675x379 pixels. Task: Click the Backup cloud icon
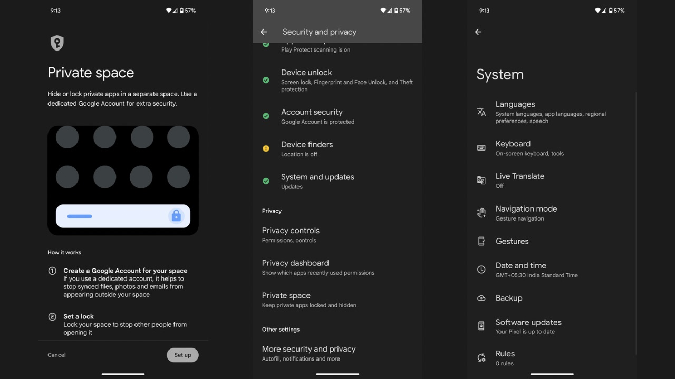[x=480, y=297]
